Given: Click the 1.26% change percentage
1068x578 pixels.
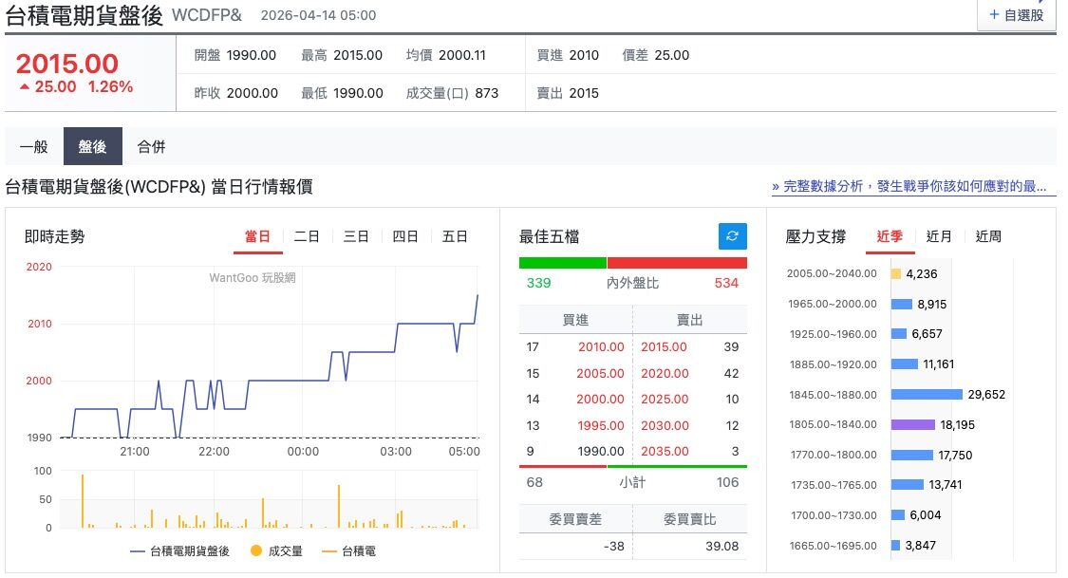Looking at the screenshot, I should click(110, 87).
